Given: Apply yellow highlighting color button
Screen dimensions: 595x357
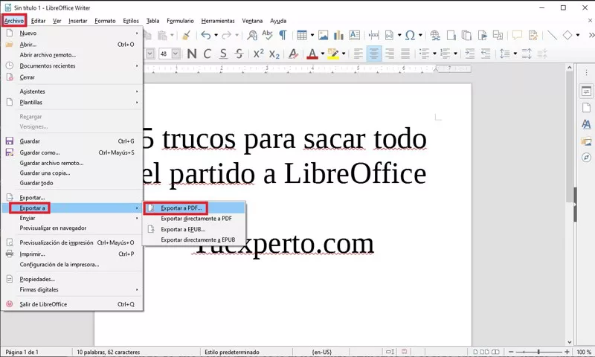Looking at the screenshot, I should (x=333, y=54).
